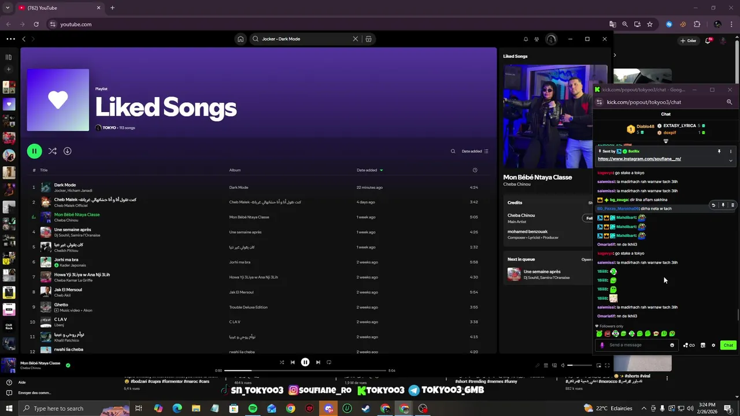Viewport: 740px width, 416px height.
Task: Open Spotify profile avatar menu
Action: point(551,39)
